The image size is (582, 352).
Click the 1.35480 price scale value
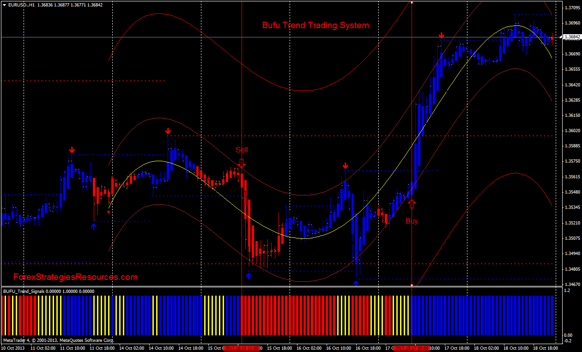click(x=572, y=192)
